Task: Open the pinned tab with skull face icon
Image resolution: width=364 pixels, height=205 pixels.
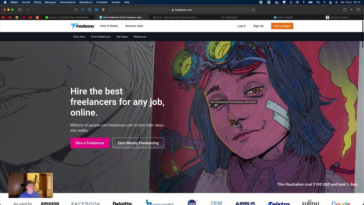Action: coord(17,17)
